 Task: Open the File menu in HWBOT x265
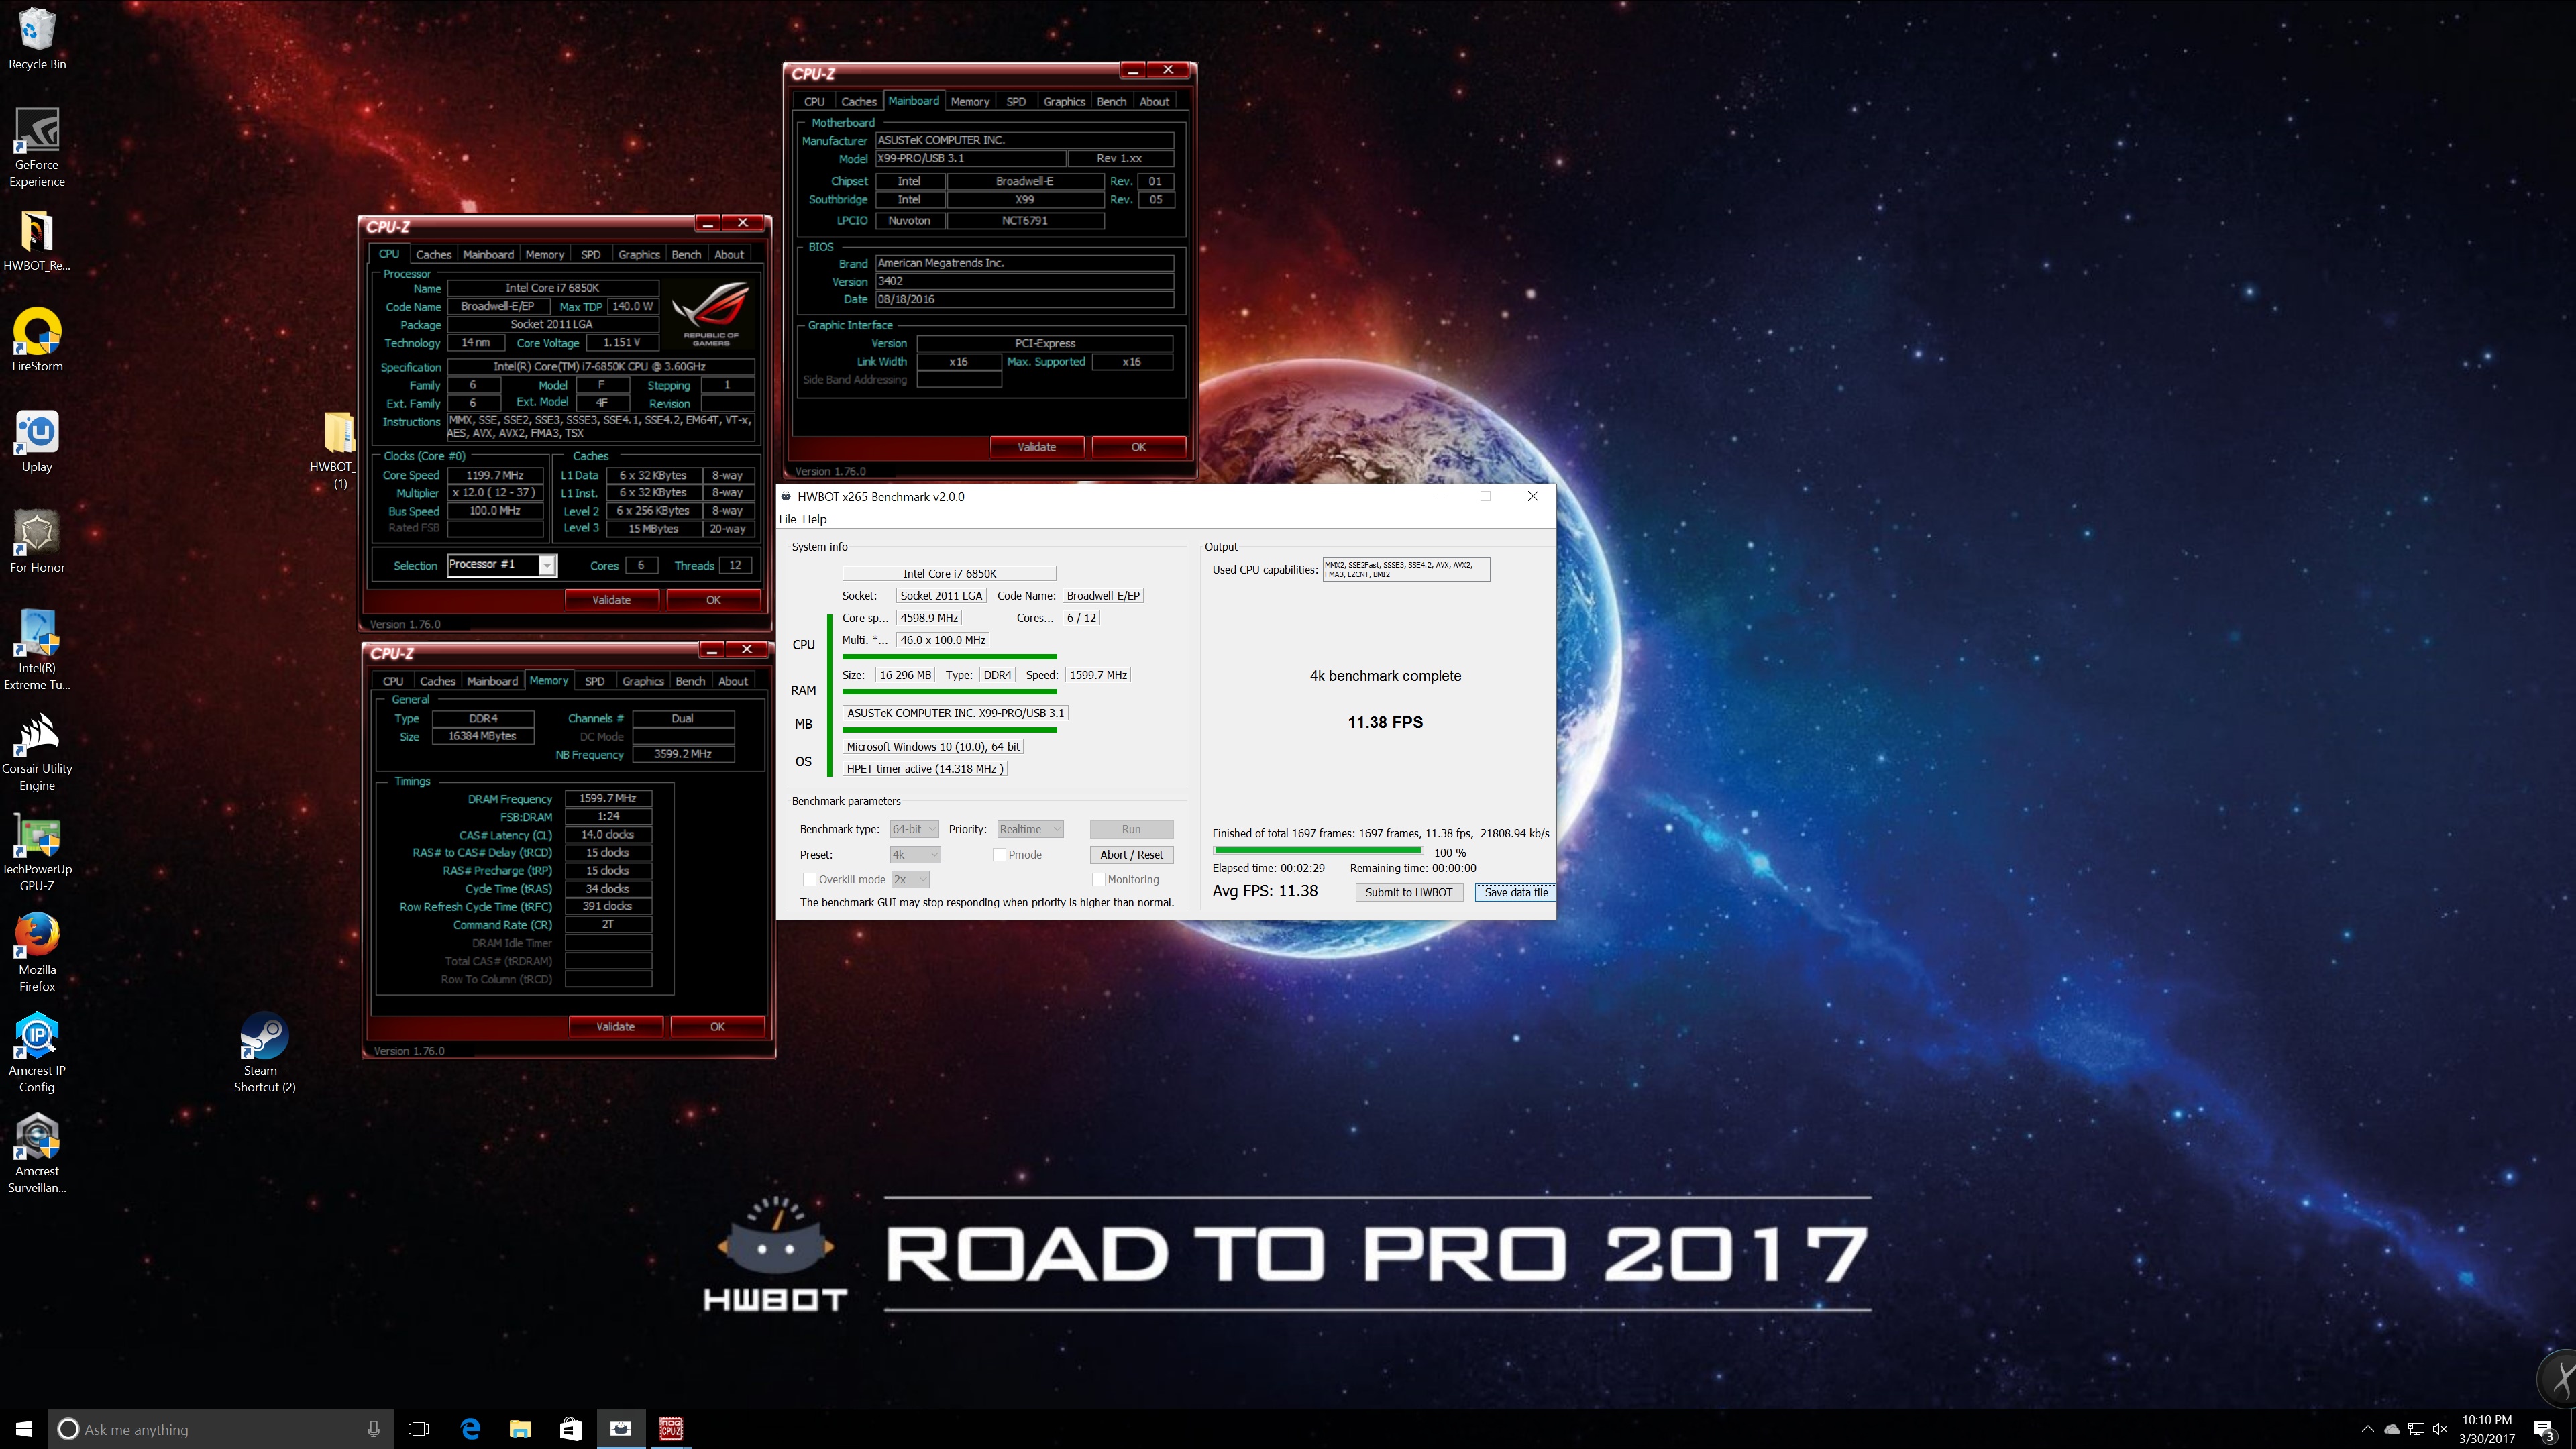[787, 519]
